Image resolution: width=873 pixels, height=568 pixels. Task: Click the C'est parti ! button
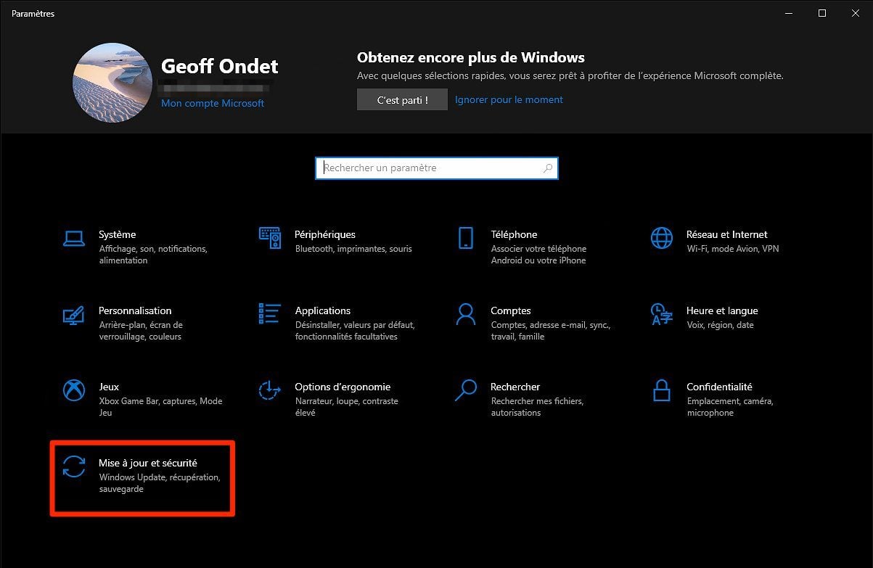(x=402, y=100)
